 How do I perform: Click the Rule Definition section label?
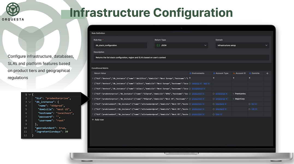tap(98, 33)
